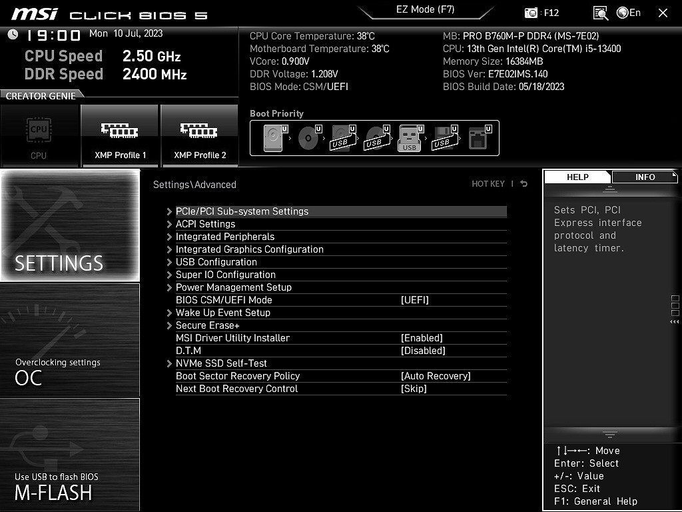Click the CPU: 13th Gen Intel Core i5-13400 line
The width and height of the screenshot is (682, 512).
pyautogui.click(x=532, y=49)
